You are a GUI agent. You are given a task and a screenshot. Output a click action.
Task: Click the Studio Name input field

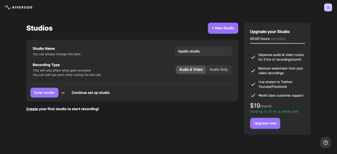(x=203, y=51)
